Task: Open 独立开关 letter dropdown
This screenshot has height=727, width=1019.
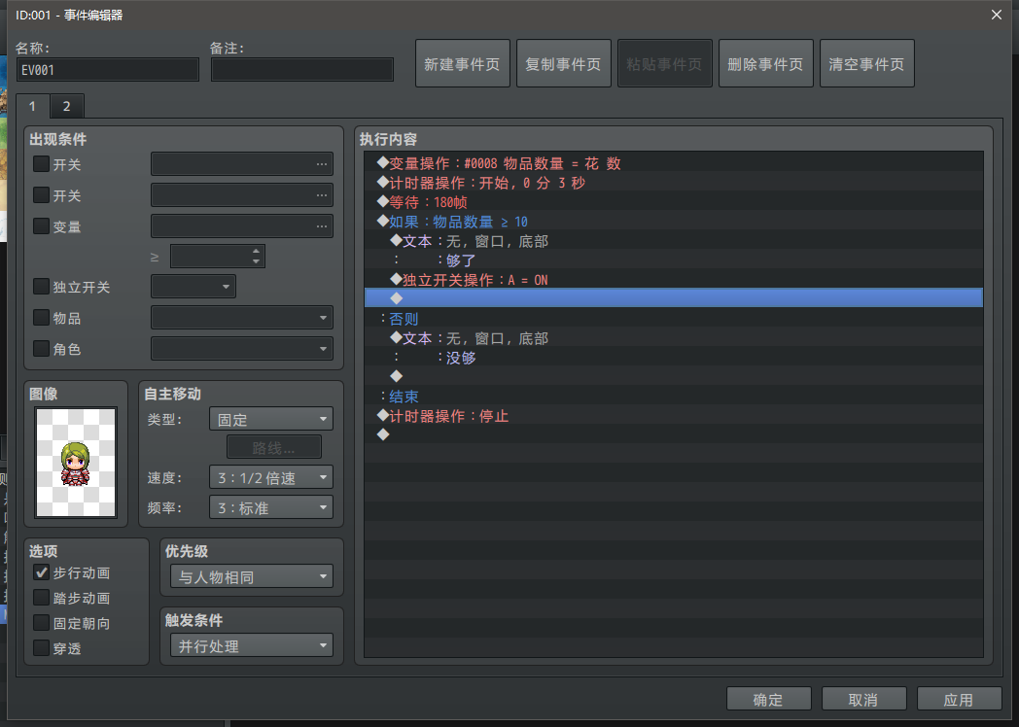Action: [193, 287]
